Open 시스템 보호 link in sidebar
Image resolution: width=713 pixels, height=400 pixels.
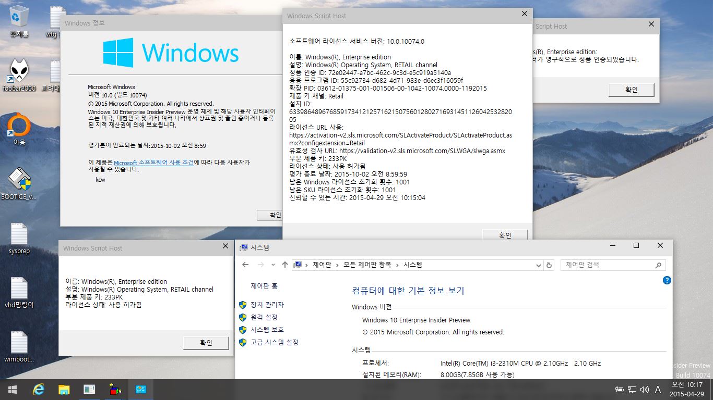click(267, 330)
